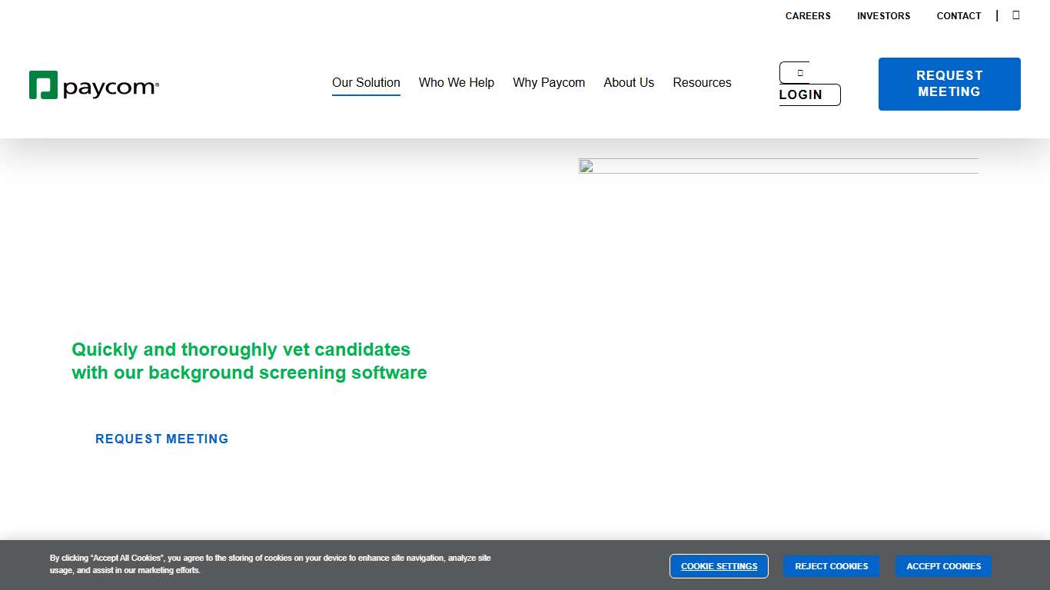Expand the Who We Help dropdown
1050x590 pixels.
click(457, 82)
